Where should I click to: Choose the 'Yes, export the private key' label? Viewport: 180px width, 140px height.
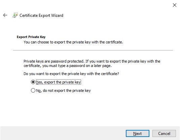point(59,82)
